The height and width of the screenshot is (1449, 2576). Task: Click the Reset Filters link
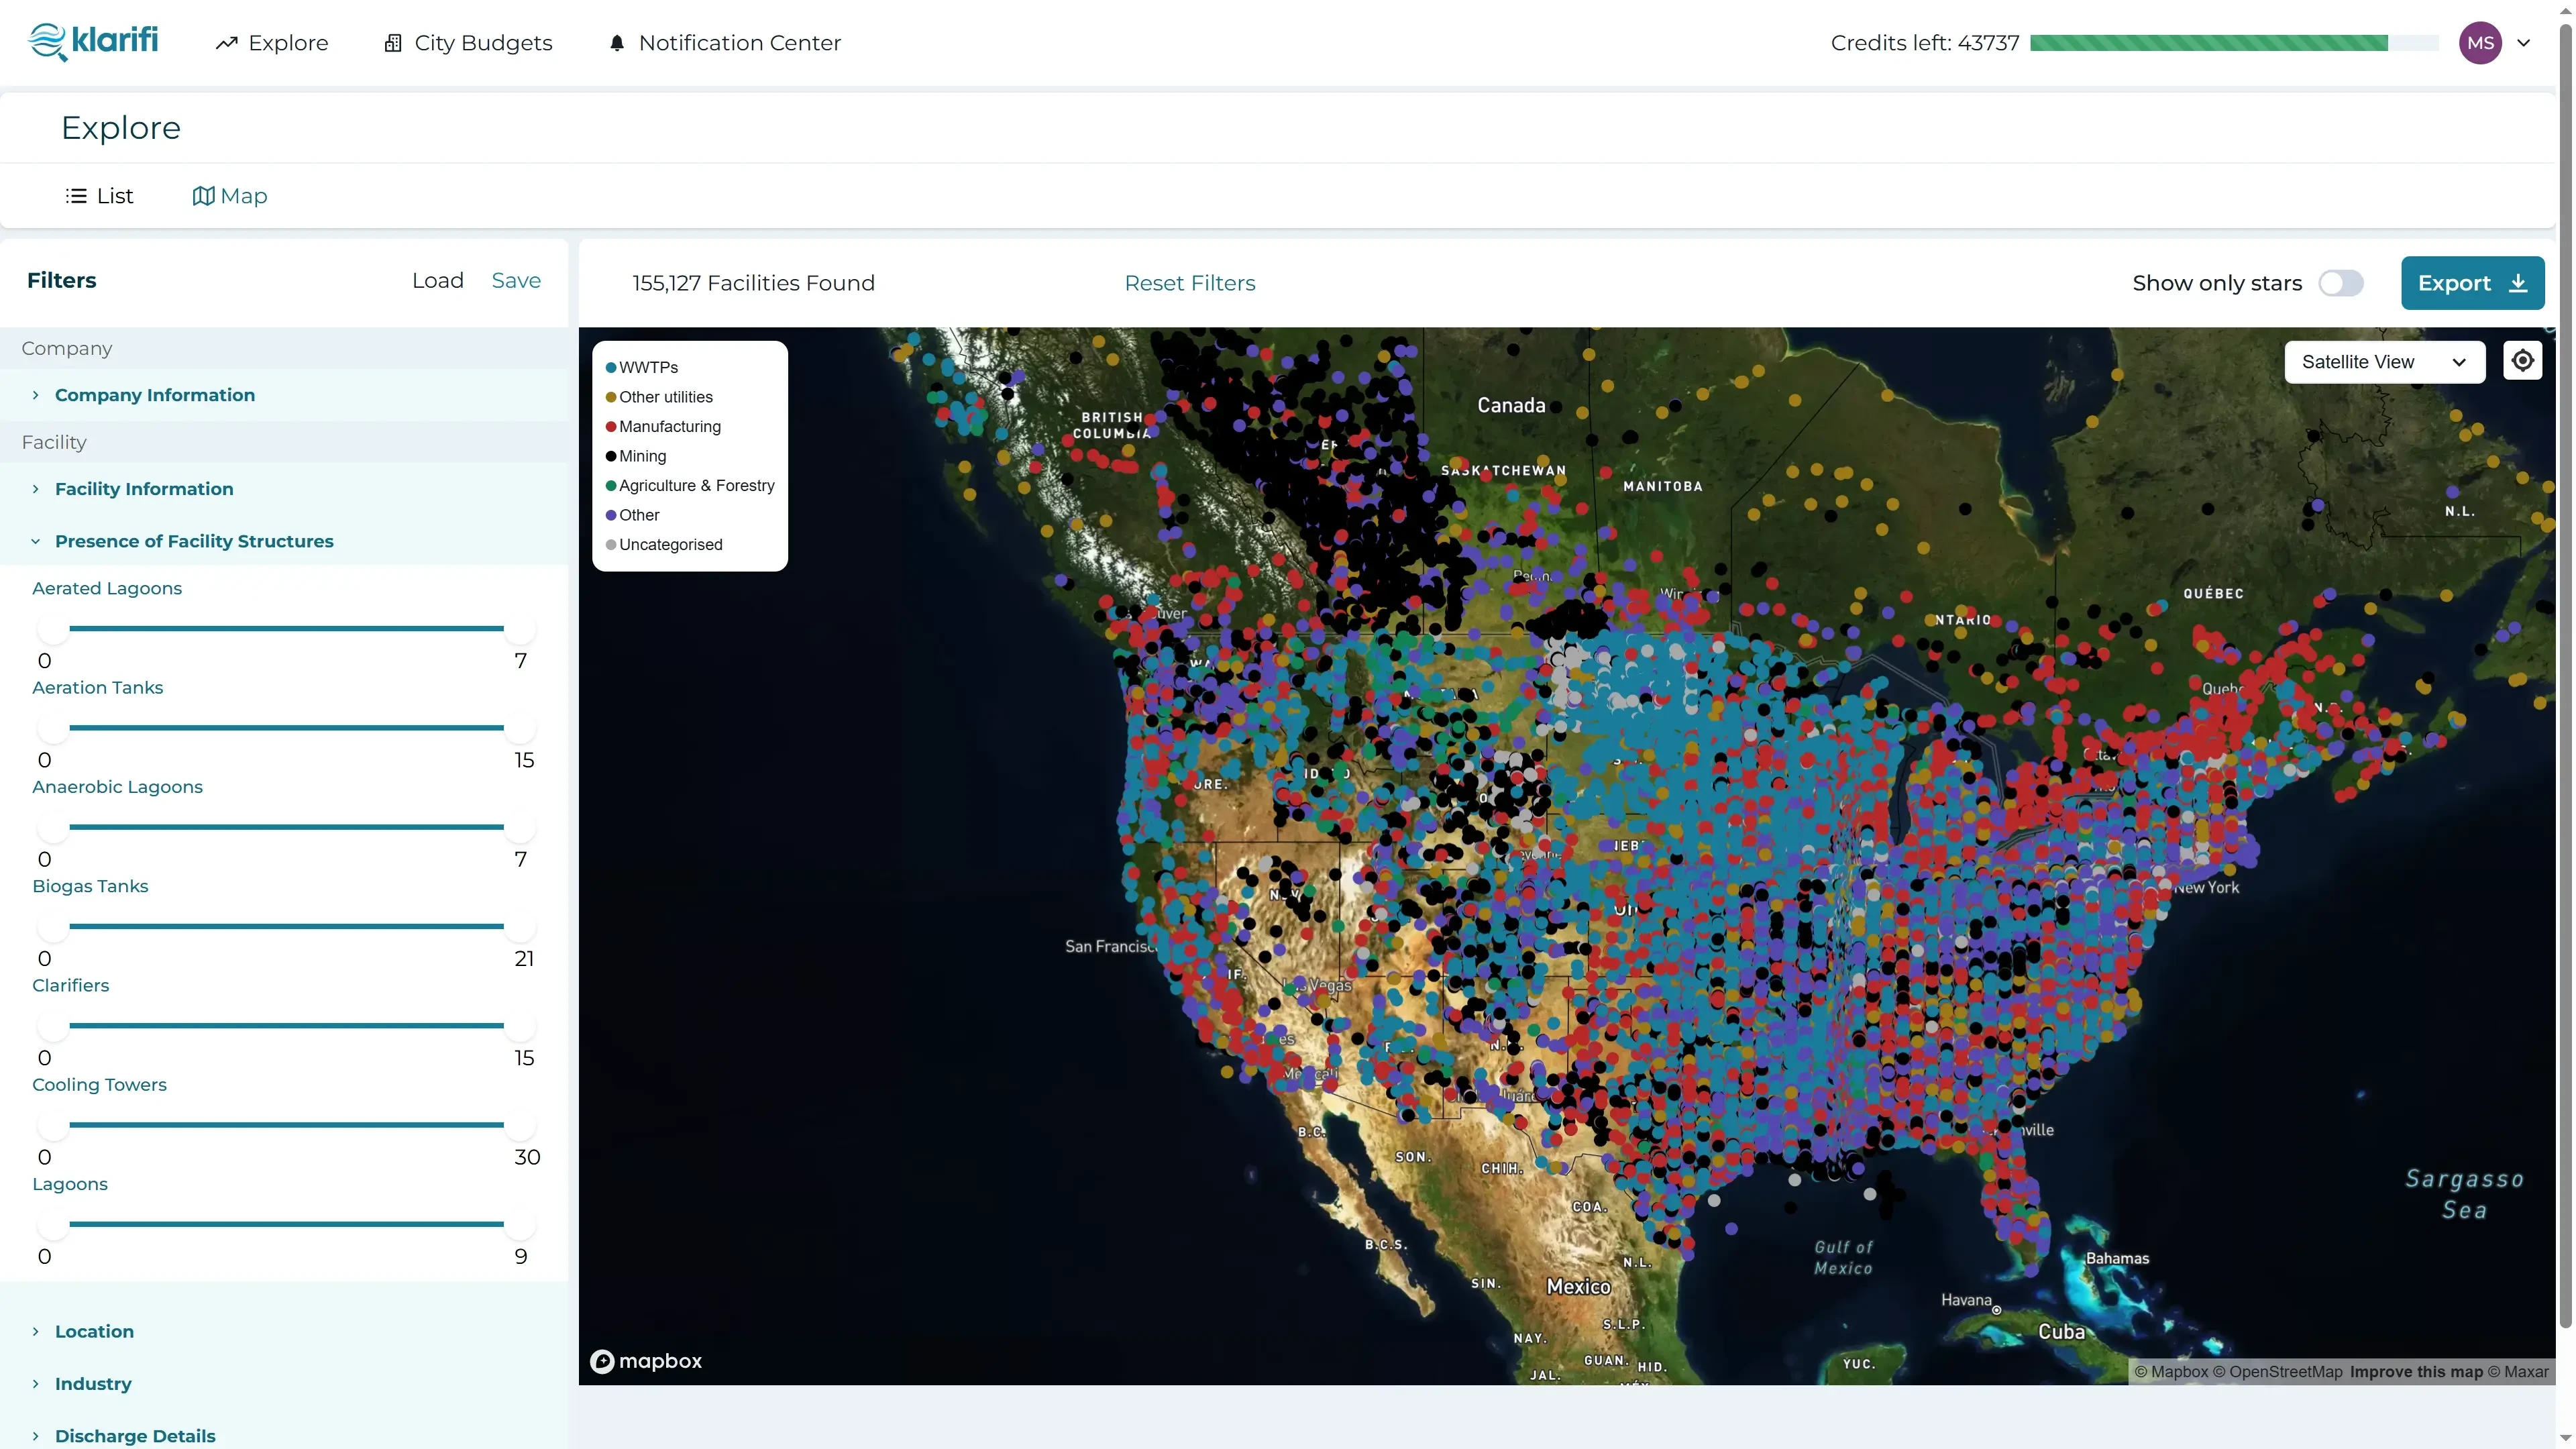(x=1190, y=283)
